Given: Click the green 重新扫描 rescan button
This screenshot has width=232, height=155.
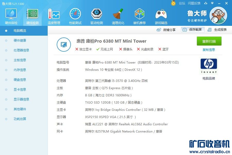Looking at the screenshot, I should 209,41.
